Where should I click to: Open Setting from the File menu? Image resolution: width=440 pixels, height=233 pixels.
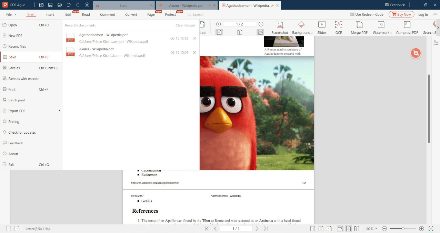point(31,122)
